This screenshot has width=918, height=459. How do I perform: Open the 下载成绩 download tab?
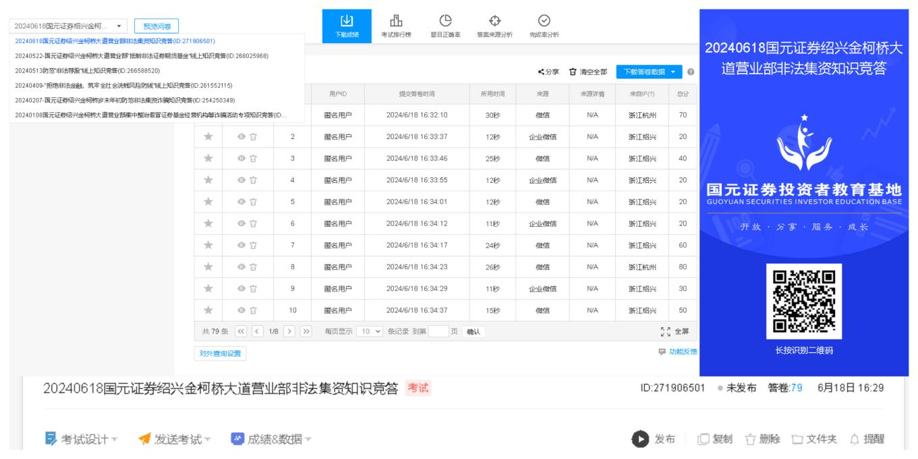[347, 26]
